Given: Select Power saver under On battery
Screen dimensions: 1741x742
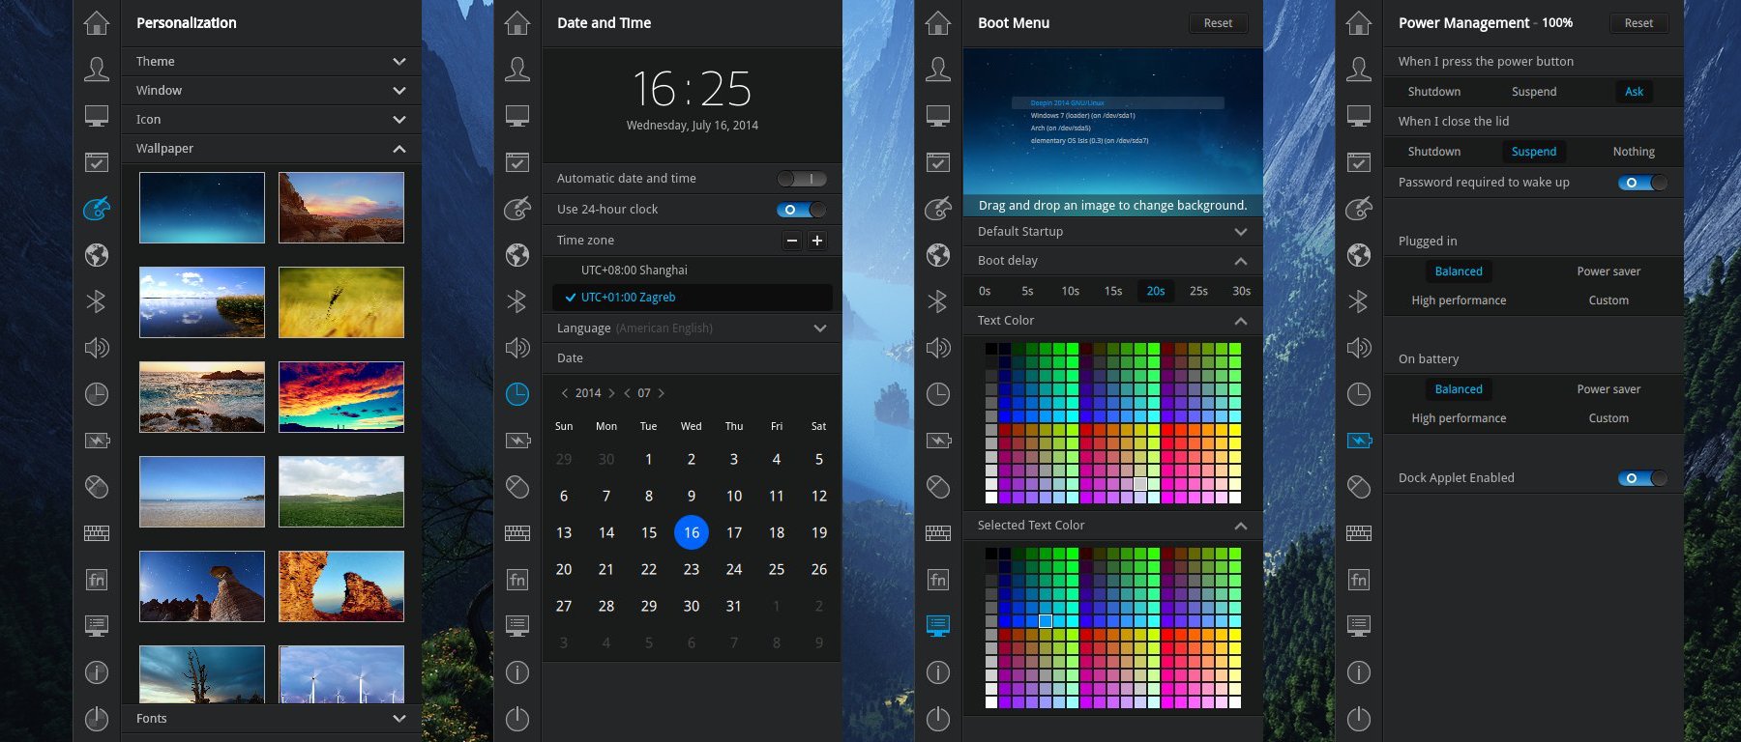Looking at the screenshot, I should coord(1608,389).
